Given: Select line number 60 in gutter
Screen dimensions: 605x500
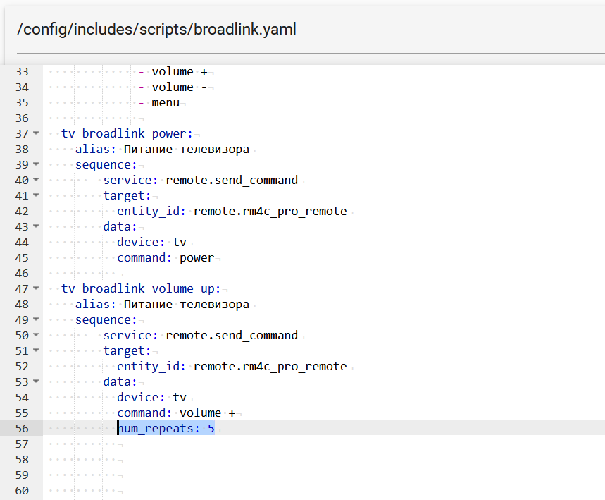Looking at the screenshot, I should click(22, 490).
